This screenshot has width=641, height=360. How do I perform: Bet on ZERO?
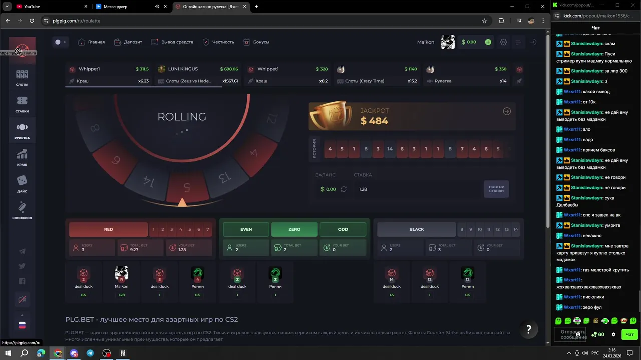tap(294, 229)
